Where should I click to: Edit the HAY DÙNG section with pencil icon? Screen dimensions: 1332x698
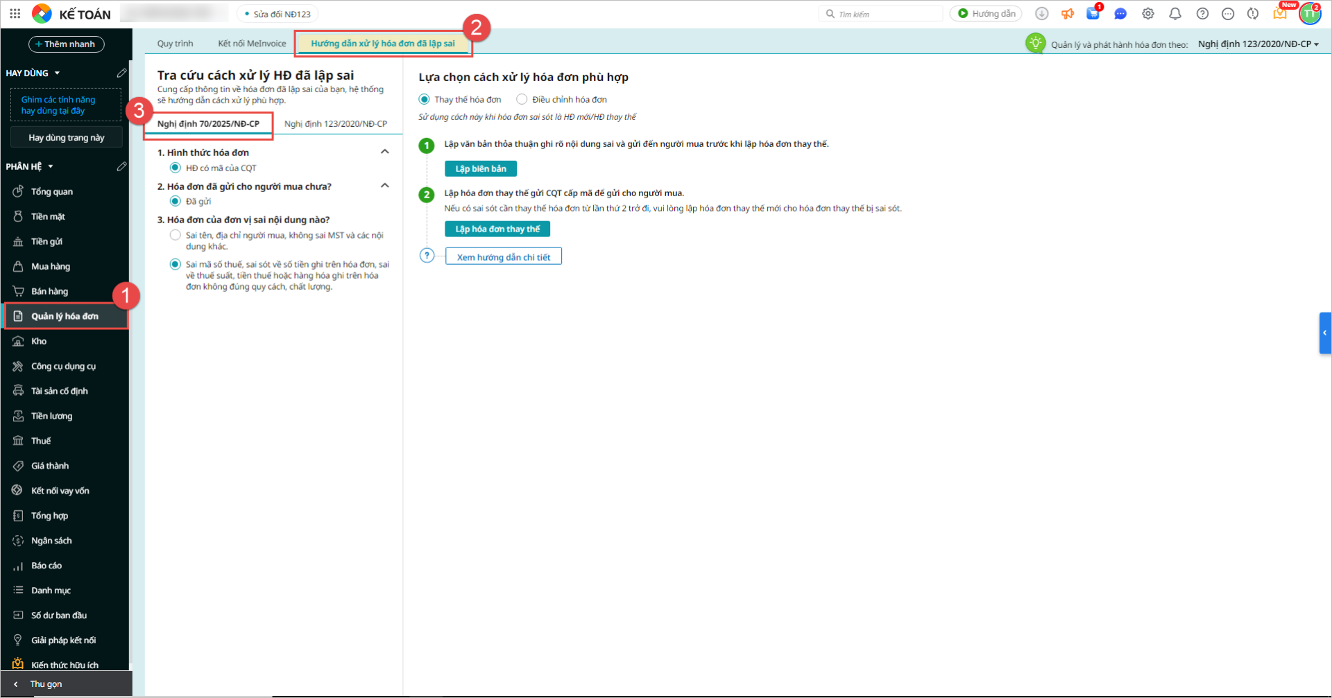[121, 73]
